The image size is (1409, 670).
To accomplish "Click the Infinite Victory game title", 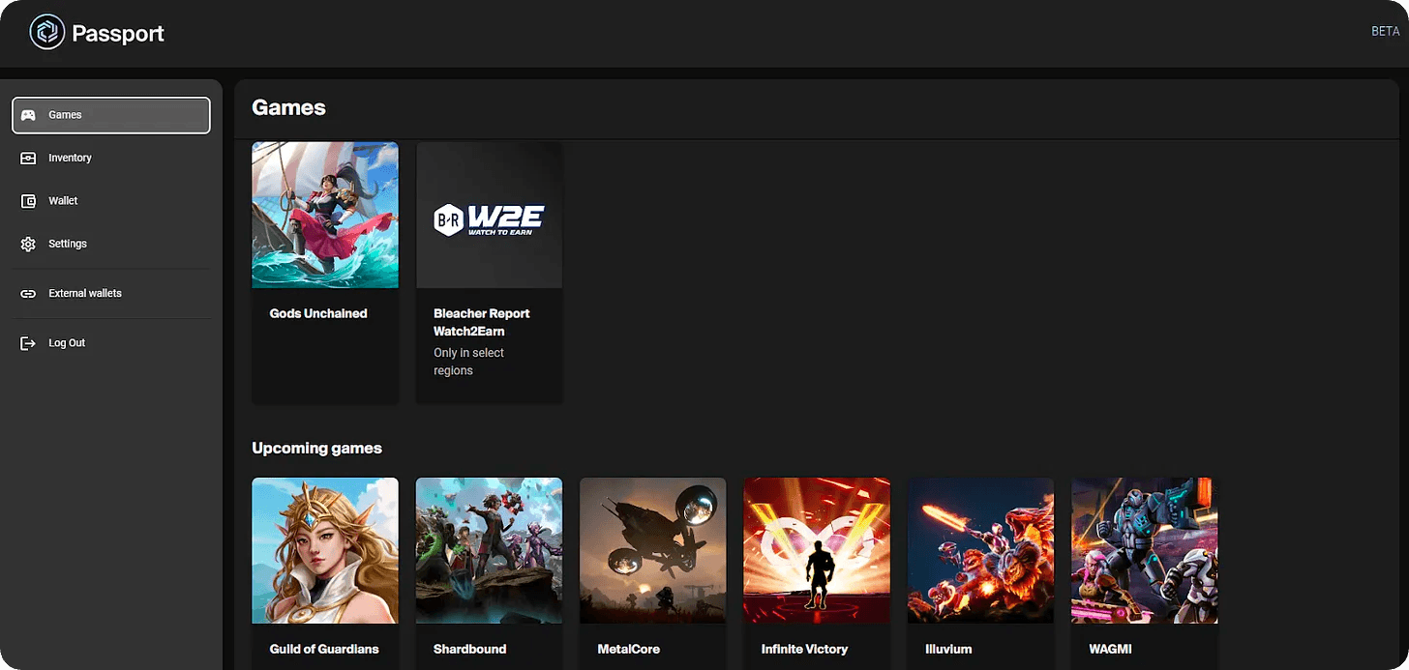I will (804, 649).
